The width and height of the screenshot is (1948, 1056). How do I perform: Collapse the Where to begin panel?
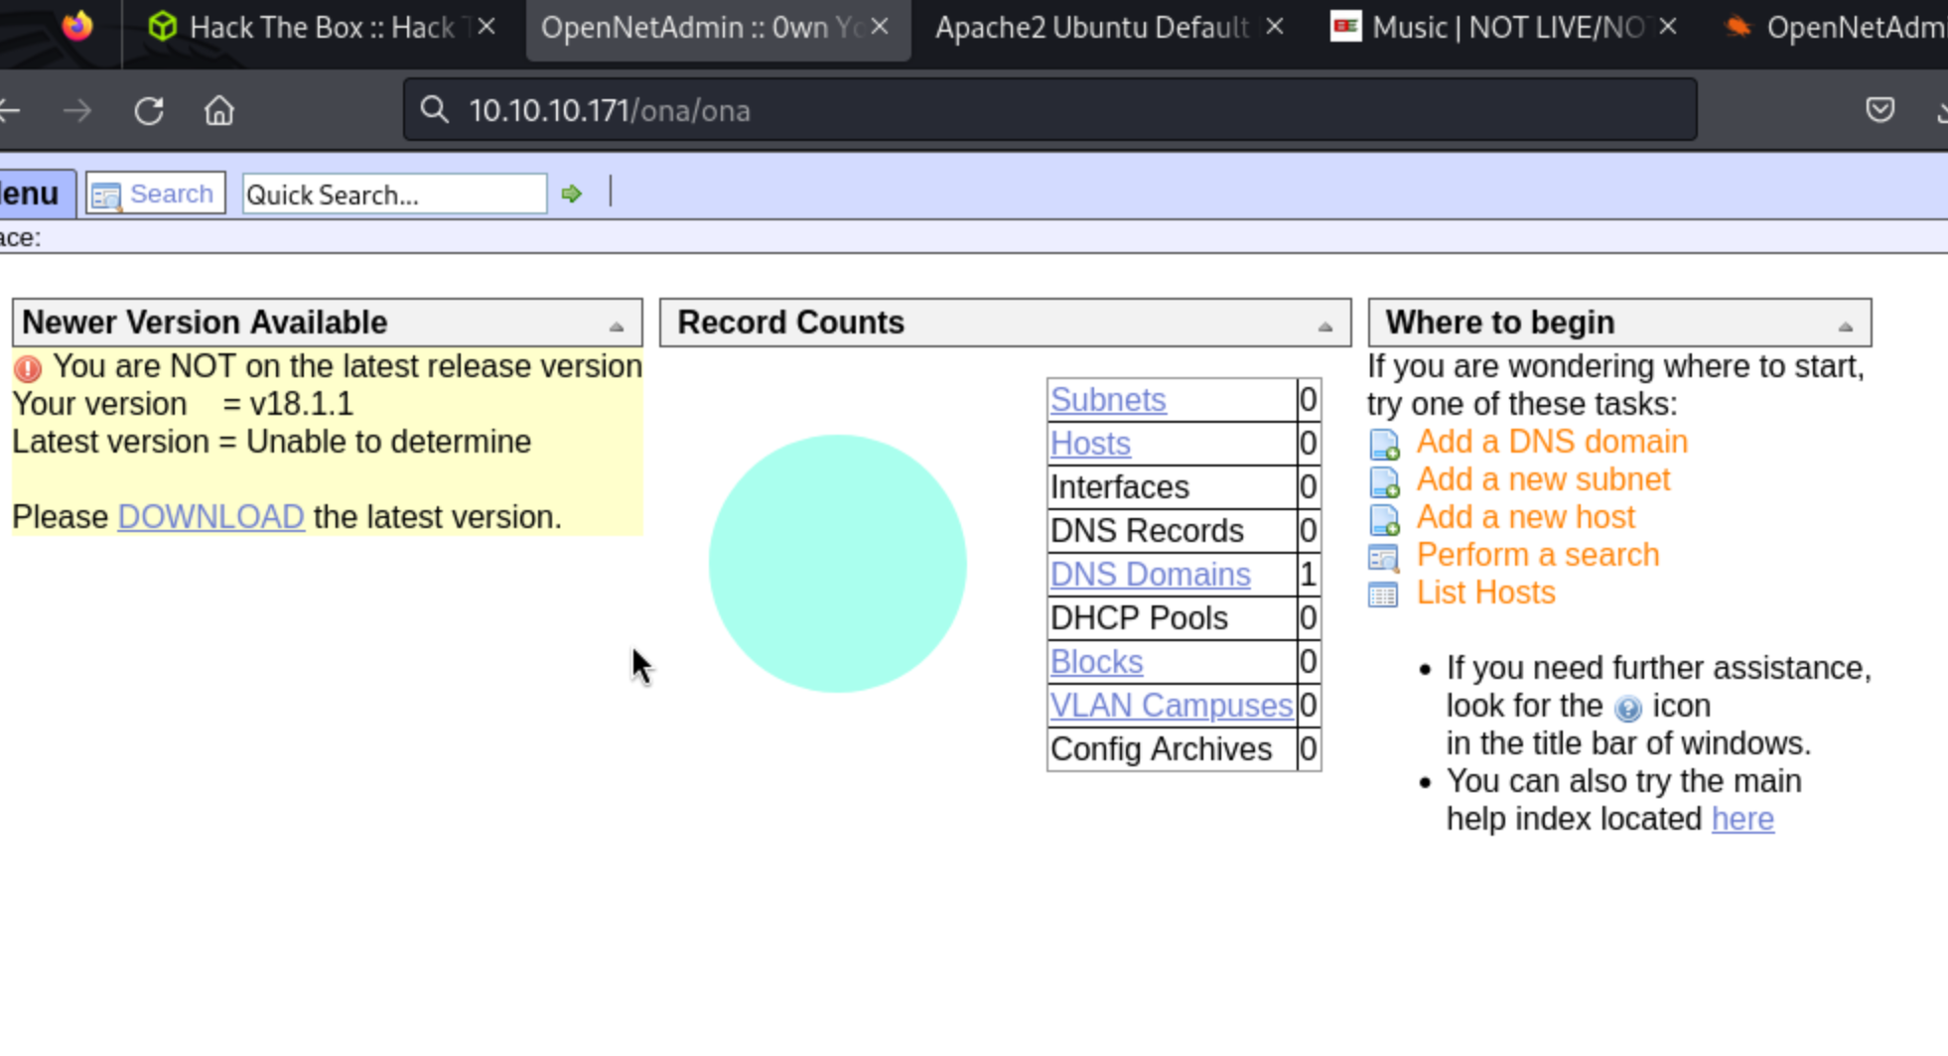(x=1845, y=326)
